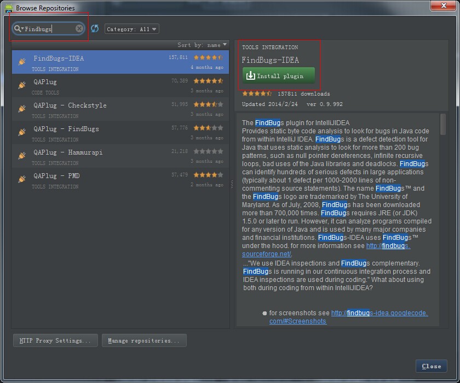This screenshot has height=383, width=460.
Task: Click the Install plugin button
Action: click(x=278, y=76)
